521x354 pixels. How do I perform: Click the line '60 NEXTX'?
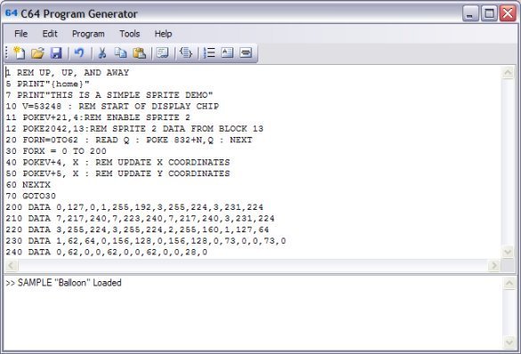coord(28,185)
